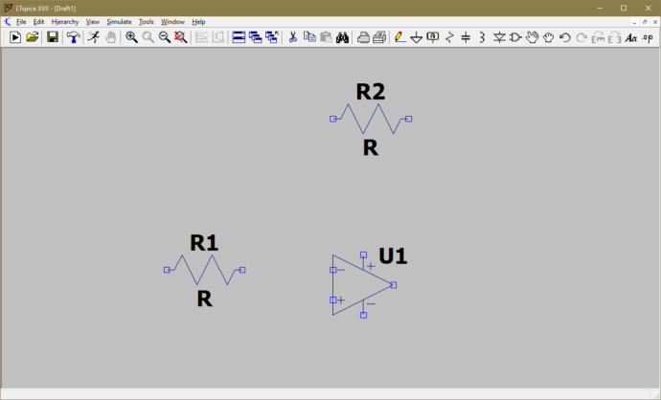Screen dimensions: 661x400
Task: Select the Inductor toolbar icon
Action: 482,37
